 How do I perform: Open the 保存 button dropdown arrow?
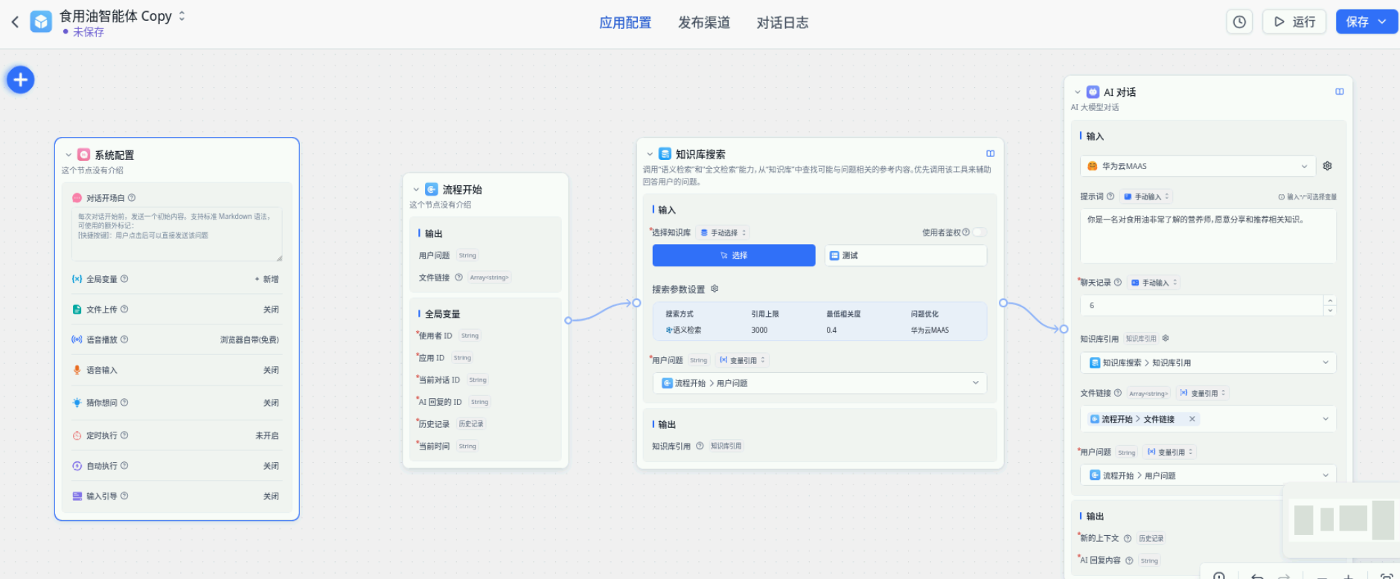coord(1382,22)
